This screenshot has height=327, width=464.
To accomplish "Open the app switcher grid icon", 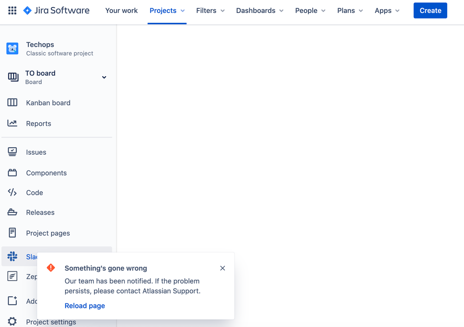I will [12, 11].
